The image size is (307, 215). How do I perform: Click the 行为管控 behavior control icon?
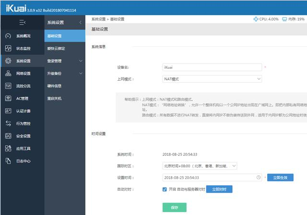pyautogui.click(x=8, y=123)
